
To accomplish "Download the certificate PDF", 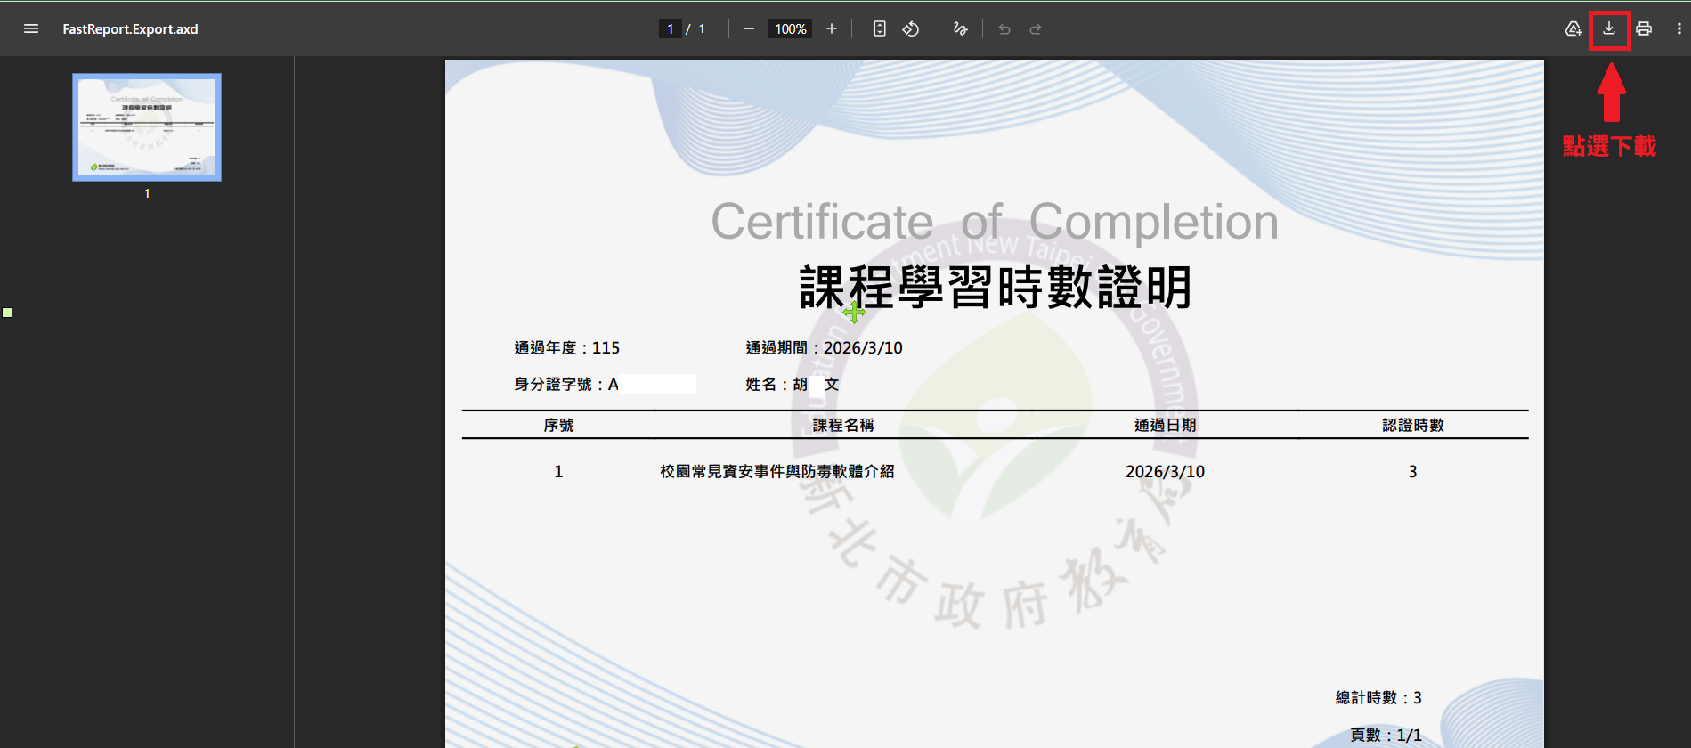I will (x=1609, y=29).
